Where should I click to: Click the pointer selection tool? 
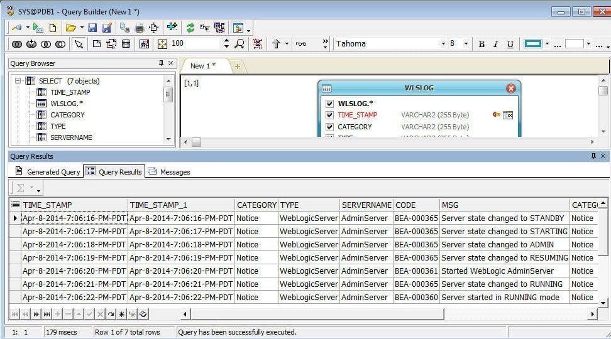coord(79,44)
